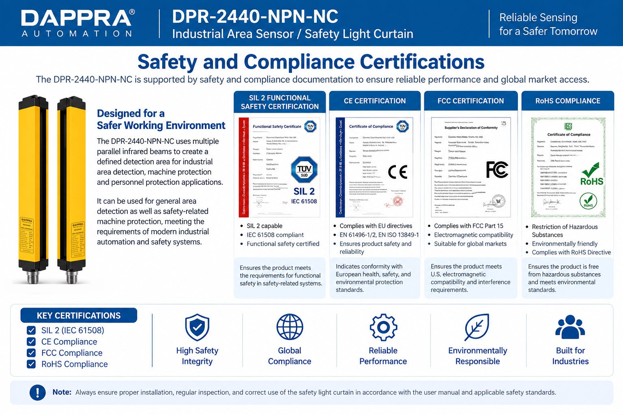Click the Global Compliance globe icon
Image resolution: width=623 pixels, height=415 pixels.
290,327
